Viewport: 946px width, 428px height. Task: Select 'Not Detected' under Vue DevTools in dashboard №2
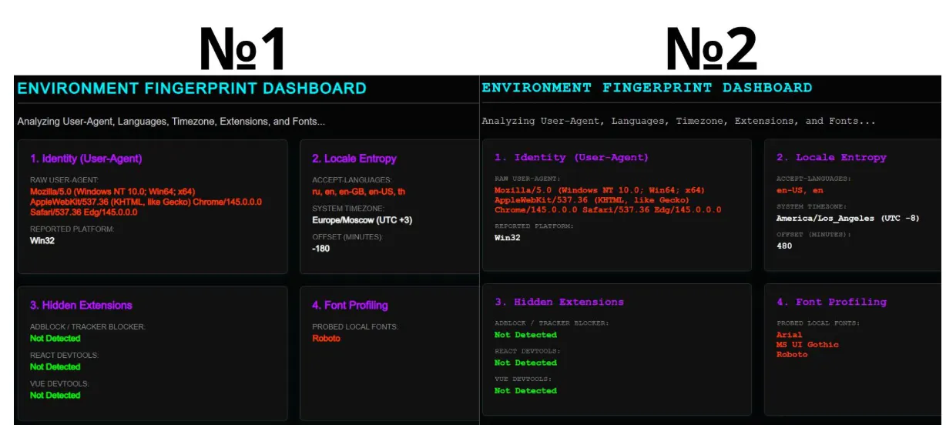tap(525, 391)
